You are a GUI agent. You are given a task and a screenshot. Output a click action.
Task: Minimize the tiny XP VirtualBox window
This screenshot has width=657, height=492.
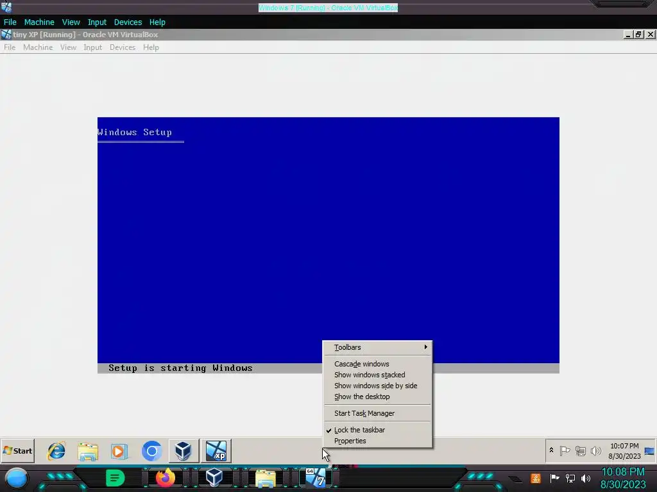pos(627,35)
